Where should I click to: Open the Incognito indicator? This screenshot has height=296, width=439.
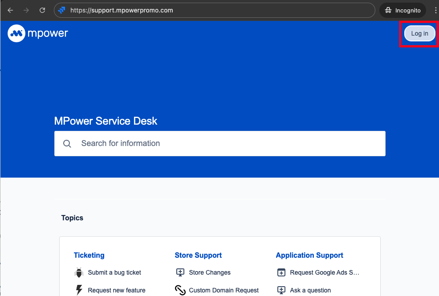point(402,10)
